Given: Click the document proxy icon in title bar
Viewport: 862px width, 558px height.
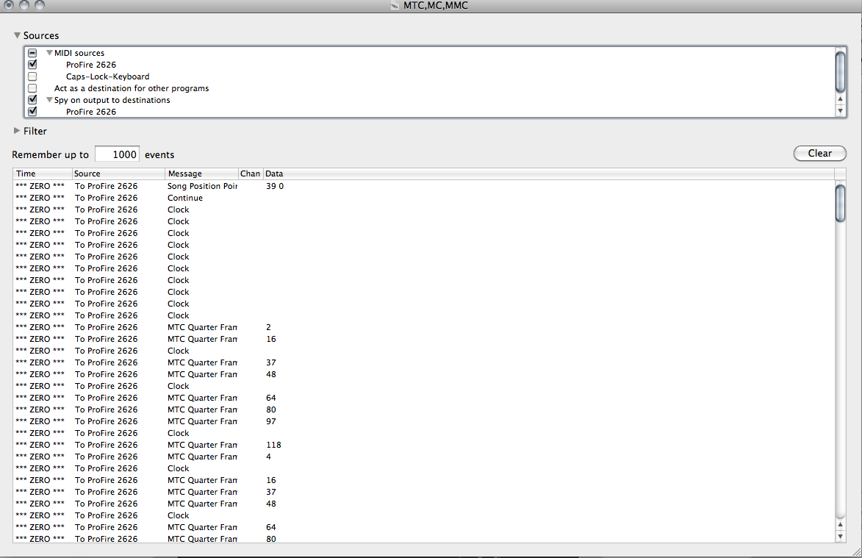Looking at the screenshot, I should pos(394,5).
